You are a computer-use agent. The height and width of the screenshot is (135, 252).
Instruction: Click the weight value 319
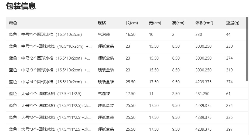pos(229,70)
